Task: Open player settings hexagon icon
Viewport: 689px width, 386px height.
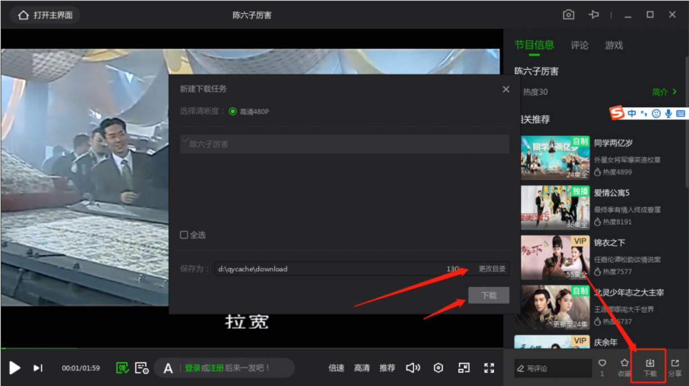Action: (x=438, y=368)
